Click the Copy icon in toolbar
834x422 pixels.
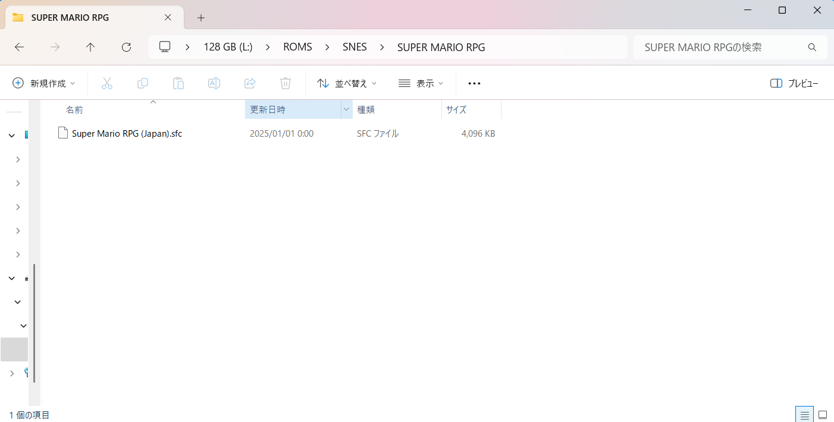click(x=143, y=83)
